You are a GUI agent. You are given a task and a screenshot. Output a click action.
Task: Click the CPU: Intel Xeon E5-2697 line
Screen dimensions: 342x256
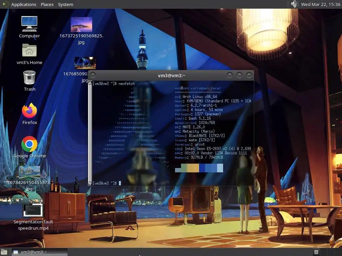[213, 149]
